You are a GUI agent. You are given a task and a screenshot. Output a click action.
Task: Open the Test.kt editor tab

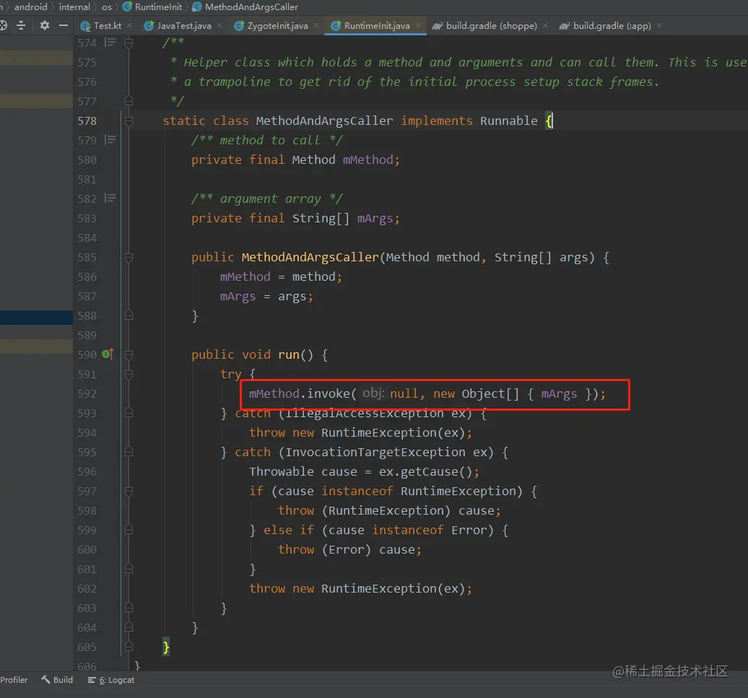pos(101,26)
